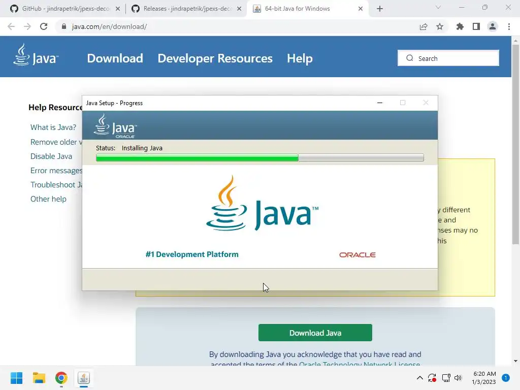
Task: Open the network tray icon
Action: point(446,378)
